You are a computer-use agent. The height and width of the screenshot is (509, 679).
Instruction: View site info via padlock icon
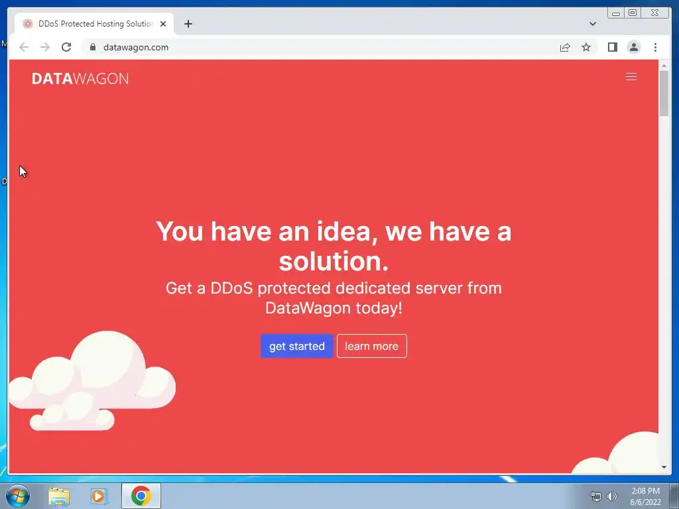click(x=92, y=47)
